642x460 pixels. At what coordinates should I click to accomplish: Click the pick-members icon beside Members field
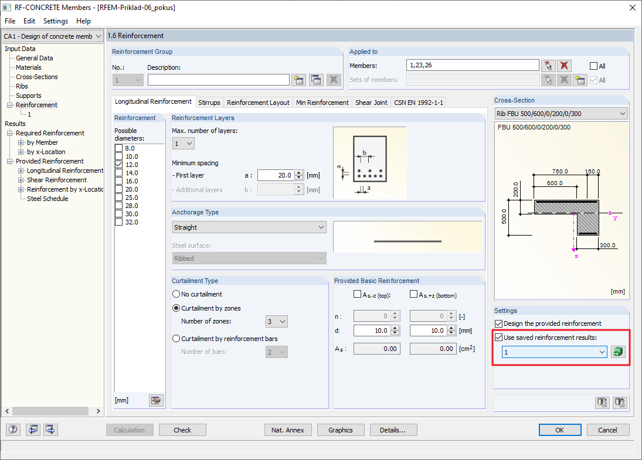[x=548, y=66]
